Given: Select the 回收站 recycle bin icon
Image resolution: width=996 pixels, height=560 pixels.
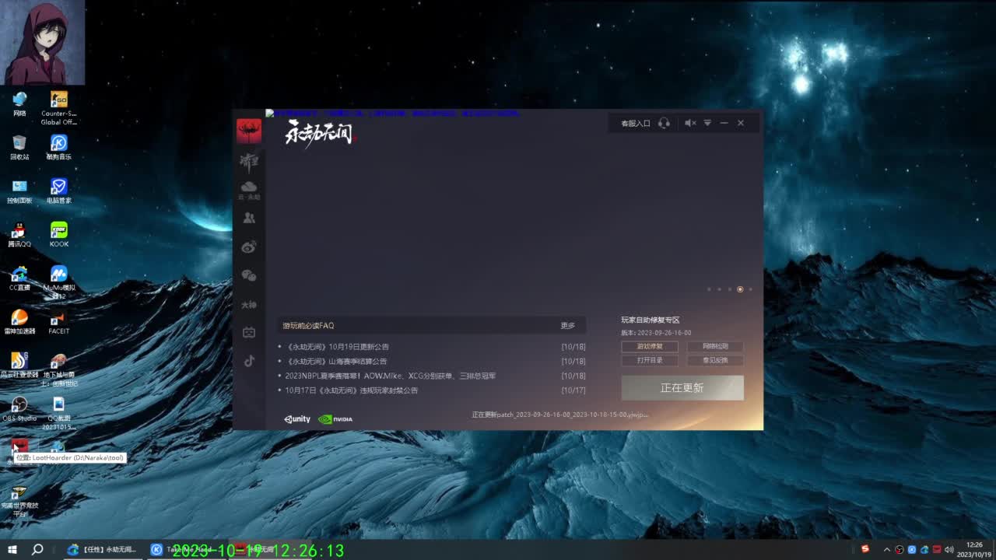Looking at the screenshot, I should click(19, 148).
